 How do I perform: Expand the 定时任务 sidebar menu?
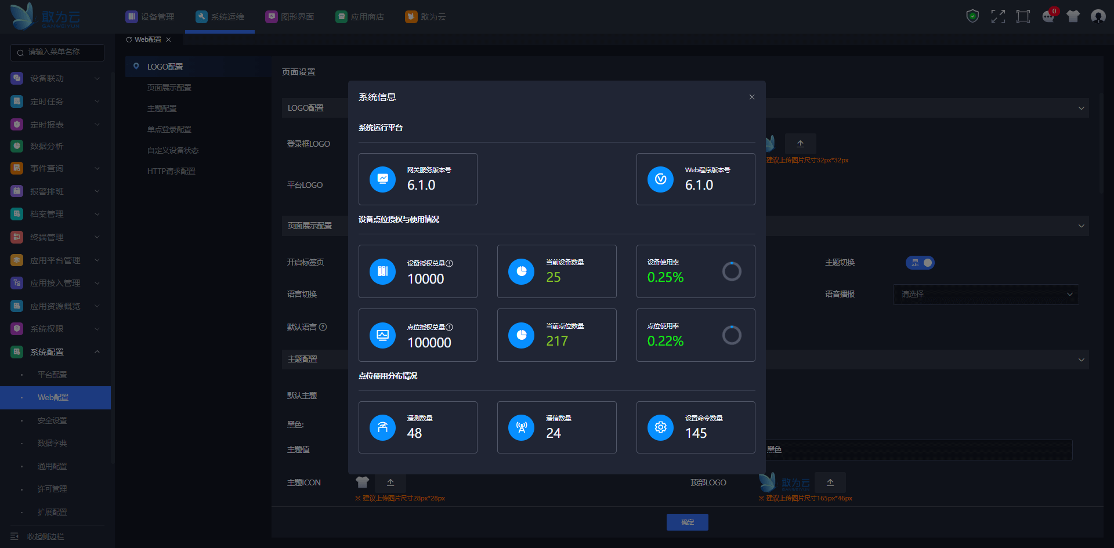[x=97, y=101]
